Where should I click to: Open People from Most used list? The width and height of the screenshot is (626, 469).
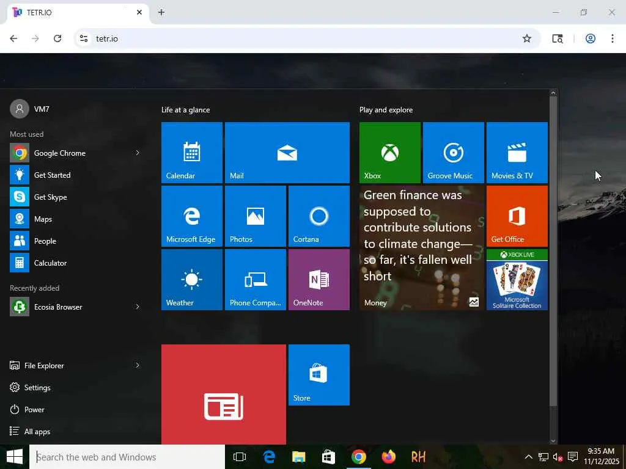coord(76,241)
